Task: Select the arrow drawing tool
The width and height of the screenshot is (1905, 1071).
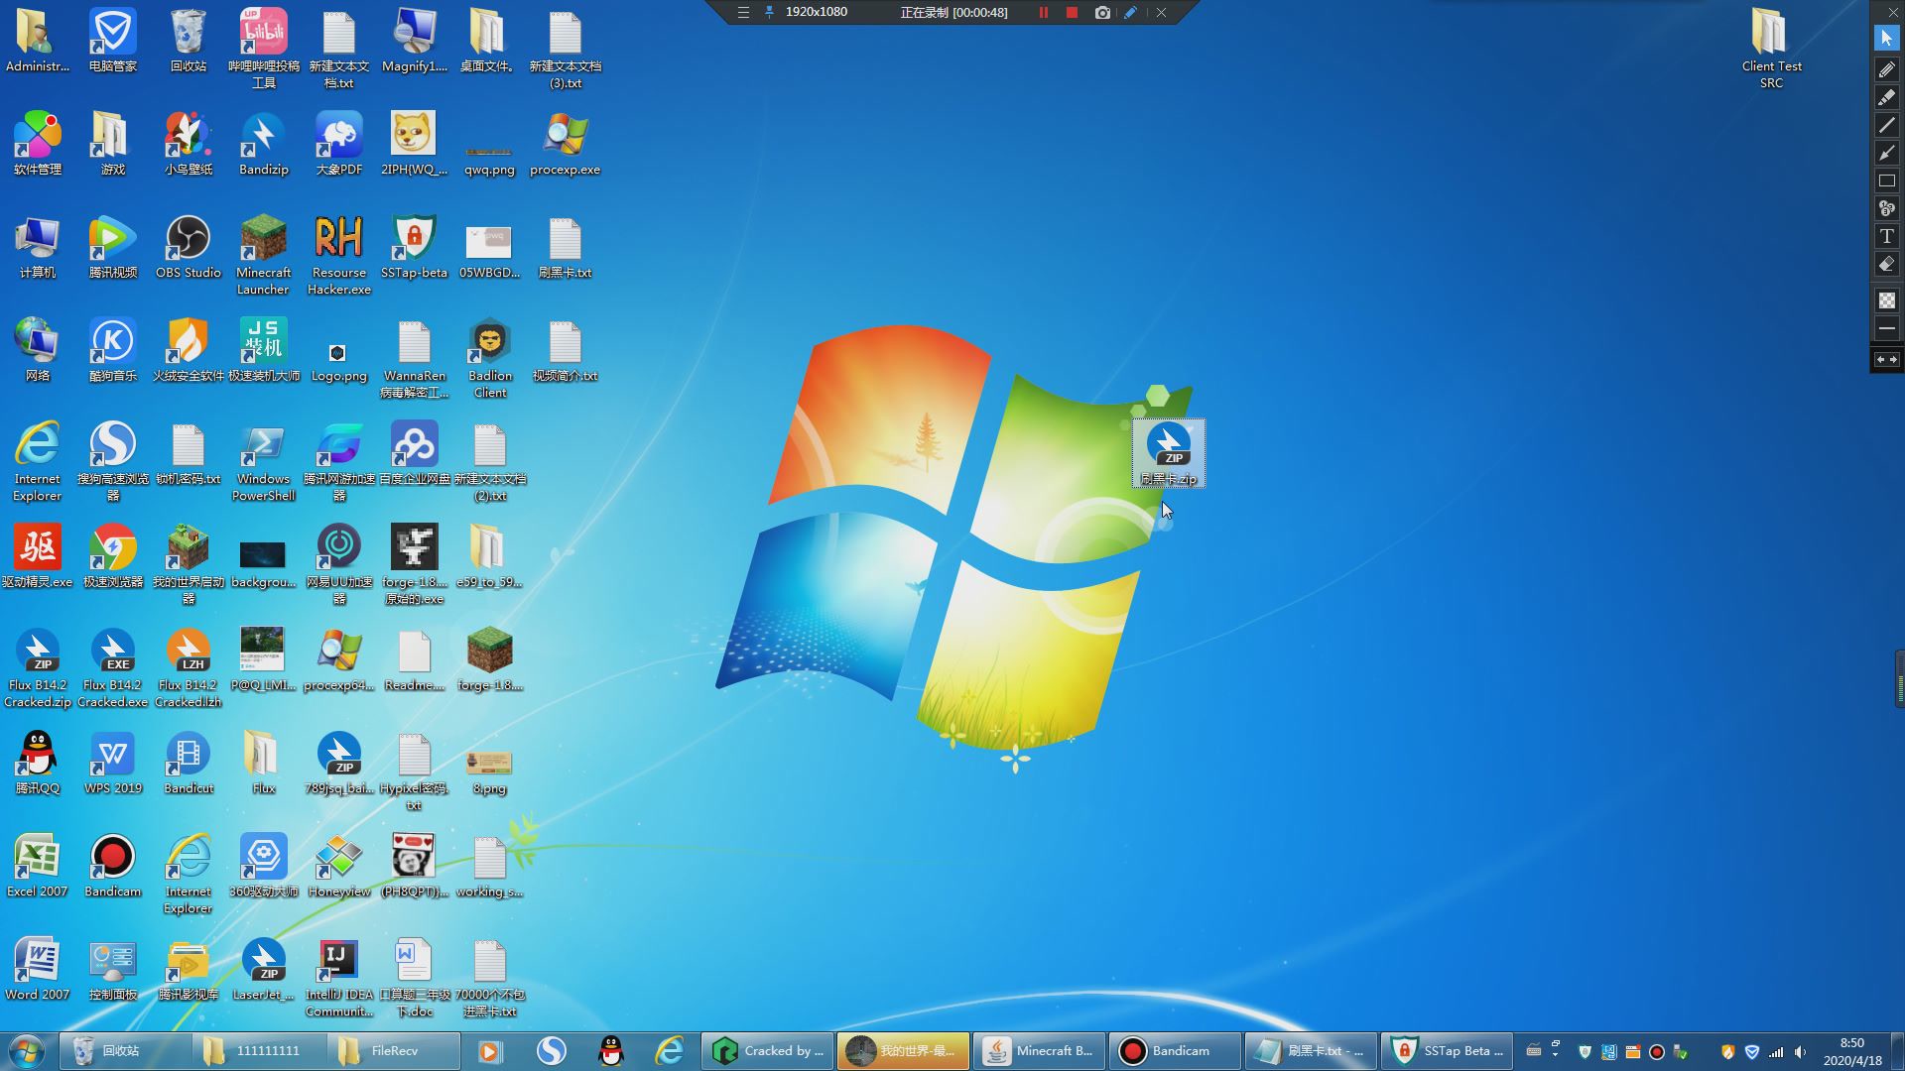Action: tap(1887, 153)
